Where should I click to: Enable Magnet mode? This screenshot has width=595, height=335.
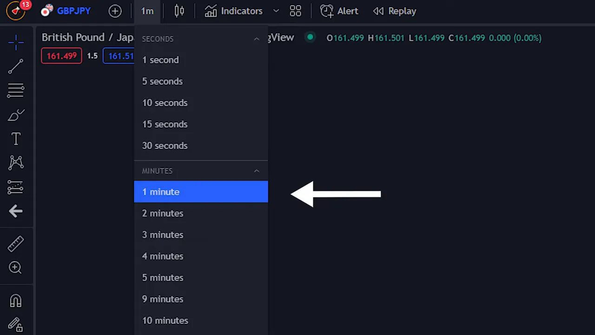[x=16, y=301]
